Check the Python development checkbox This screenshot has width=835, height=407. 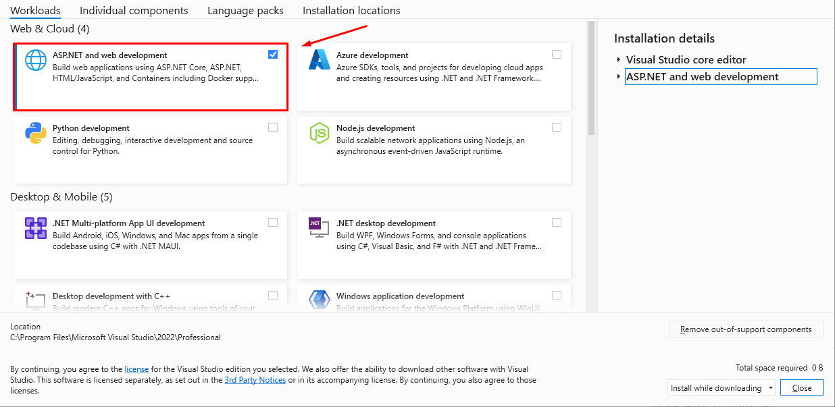[x=273, y=128]
